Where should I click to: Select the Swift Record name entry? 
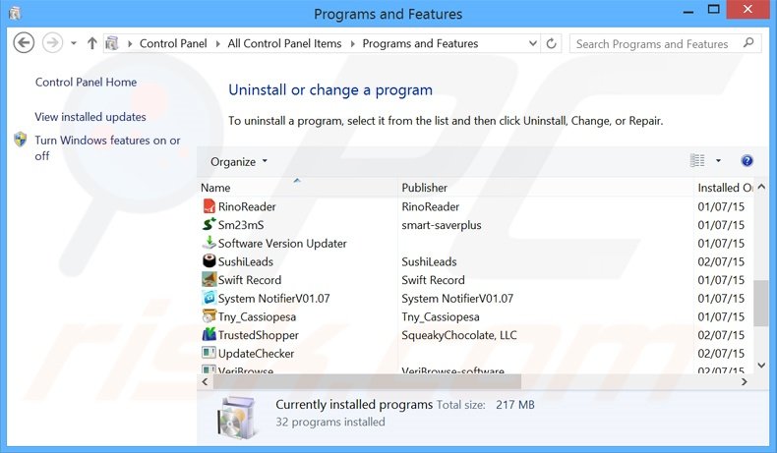pyautogui.click(x=250, y=280)
